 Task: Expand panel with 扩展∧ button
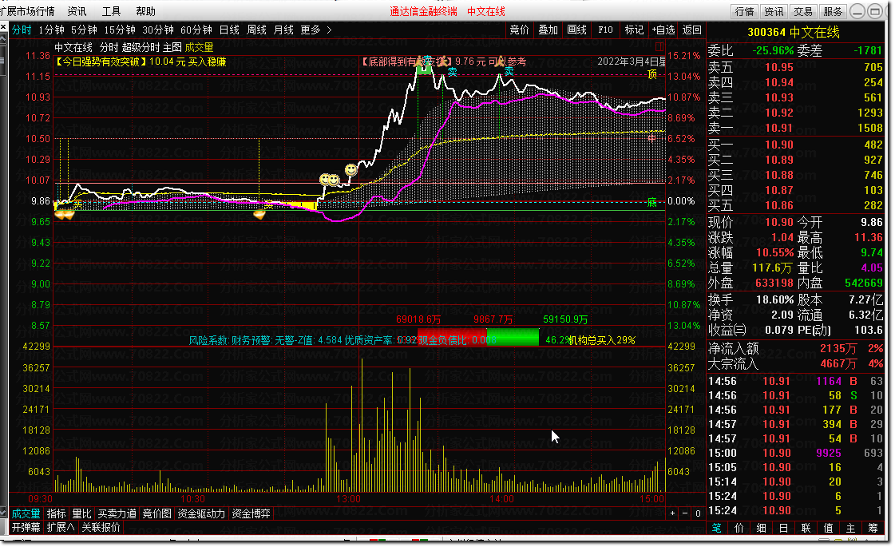[x=61, y=527]
